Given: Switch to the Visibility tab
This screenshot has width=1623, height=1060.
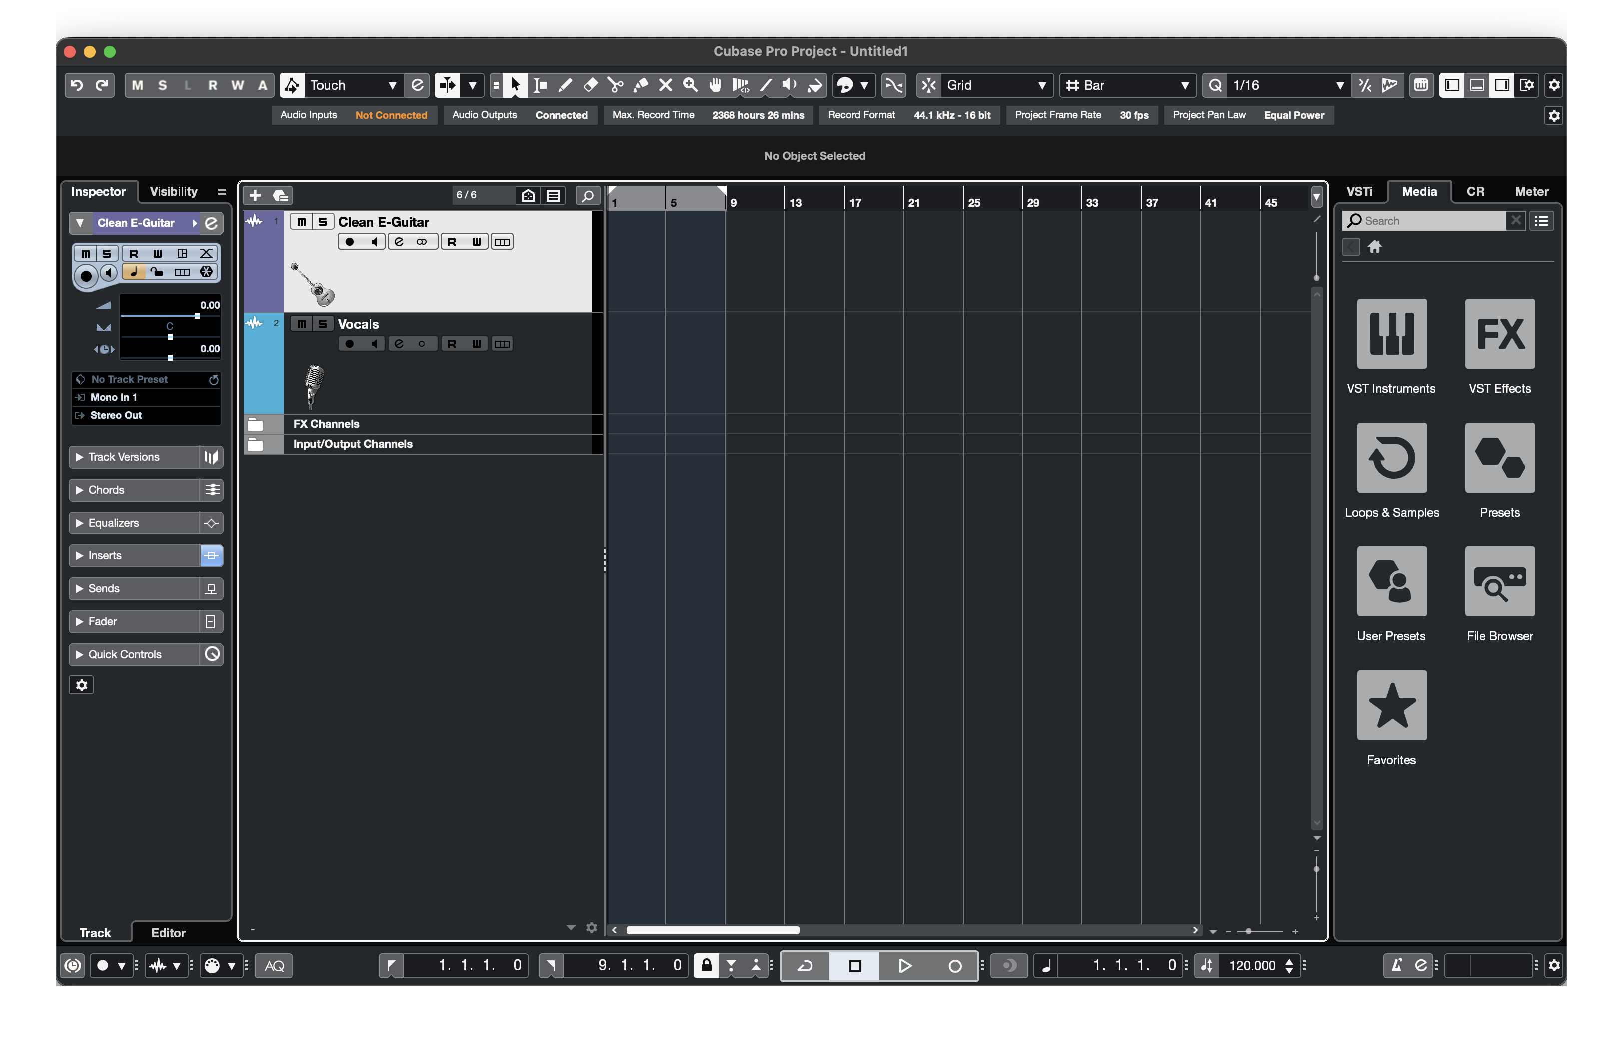Looking at the screenshot, I should (174, 191).
